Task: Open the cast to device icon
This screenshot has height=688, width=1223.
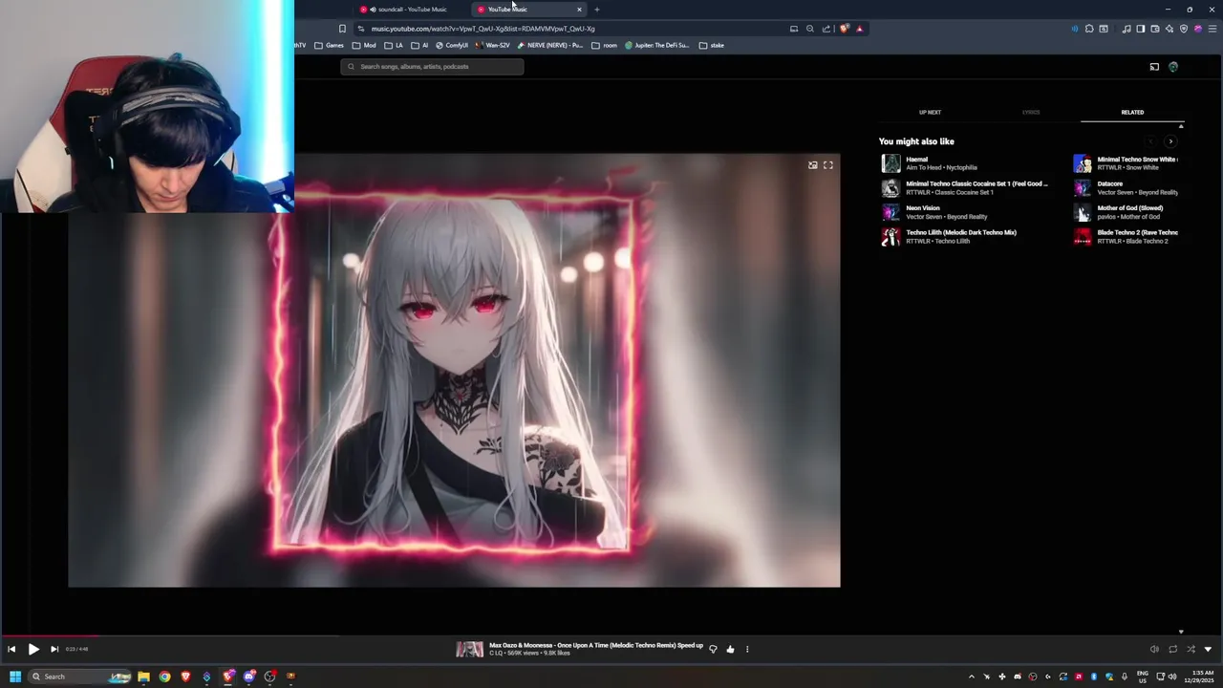Action: [x=1154, y=67]
